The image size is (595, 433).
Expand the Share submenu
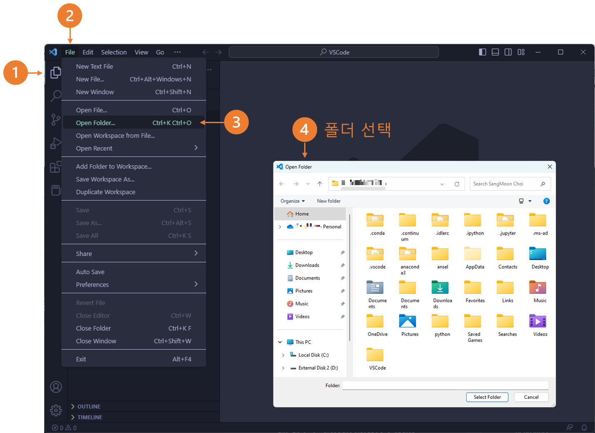click(x=134, y=254)
